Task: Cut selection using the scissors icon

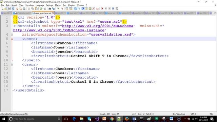Action: [29, 8]
